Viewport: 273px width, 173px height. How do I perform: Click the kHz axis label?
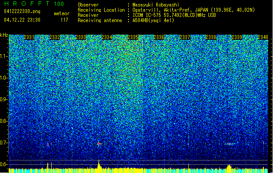(x=4, y=35)
